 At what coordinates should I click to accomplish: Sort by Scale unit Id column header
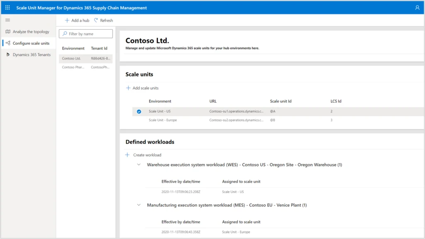coord(281,101)
